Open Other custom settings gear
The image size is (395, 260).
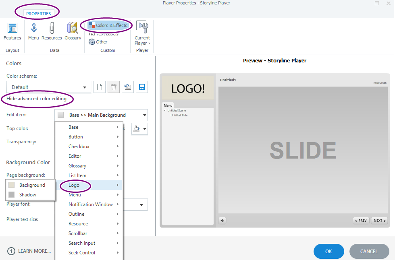(98, 42)
